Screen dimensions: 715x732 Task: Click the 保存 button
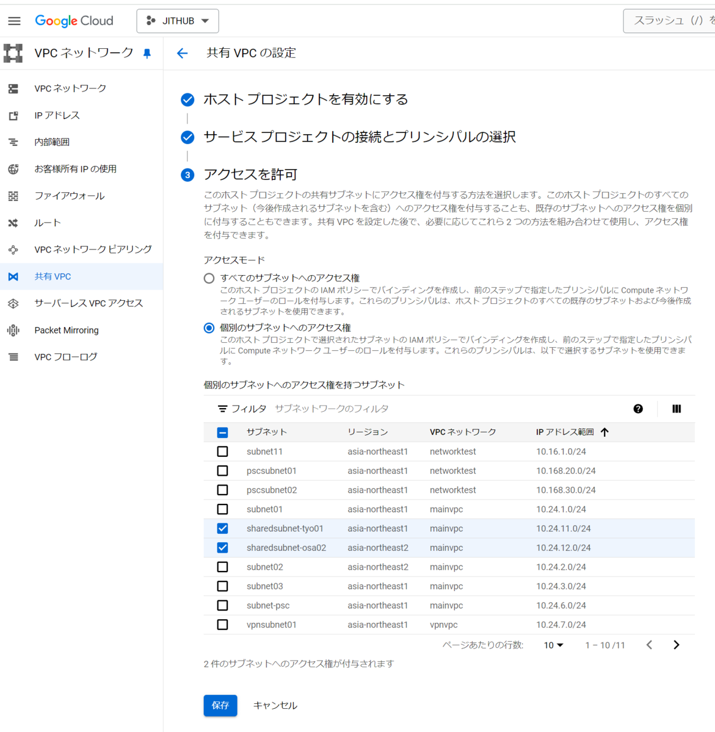click(220, 705)
